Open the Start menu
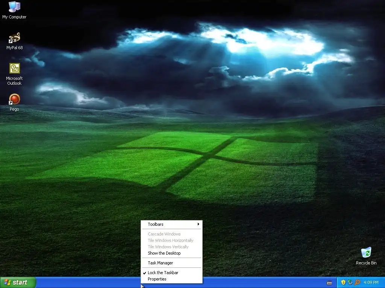The height and width of the screenshot is (288, 385). tap(18, 282)
